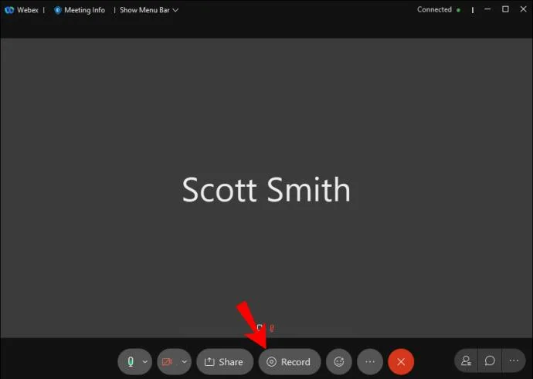Screen dimensions: 533x379
Task: Open Meeting Info
Action: [x=83, y=10]
